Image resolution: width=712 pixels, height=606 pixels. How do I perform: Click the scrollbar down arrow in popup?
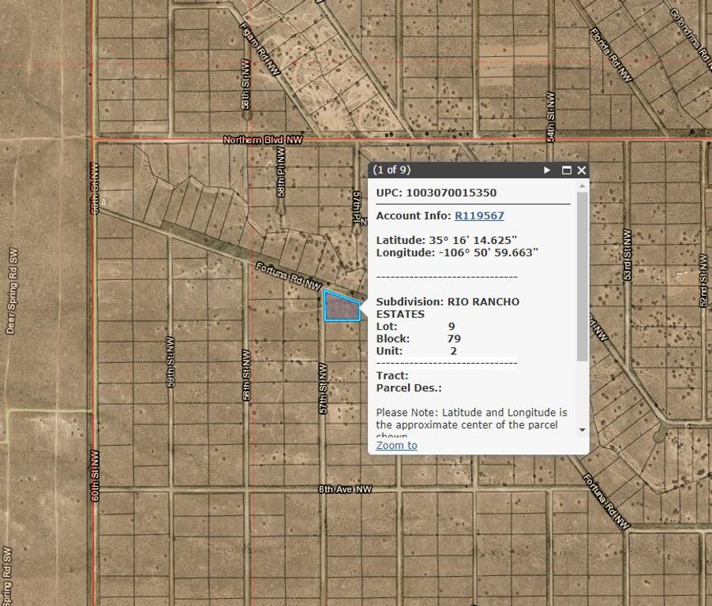tap(583, 431)
